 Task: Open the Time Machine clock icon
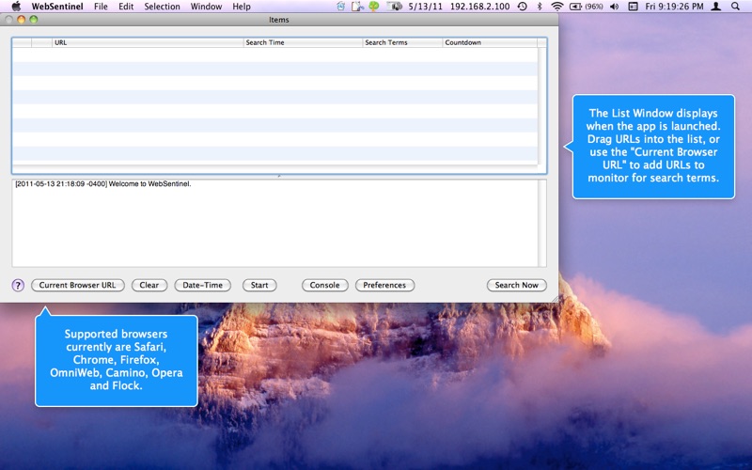pyautogui.click(x=523, y=7)
